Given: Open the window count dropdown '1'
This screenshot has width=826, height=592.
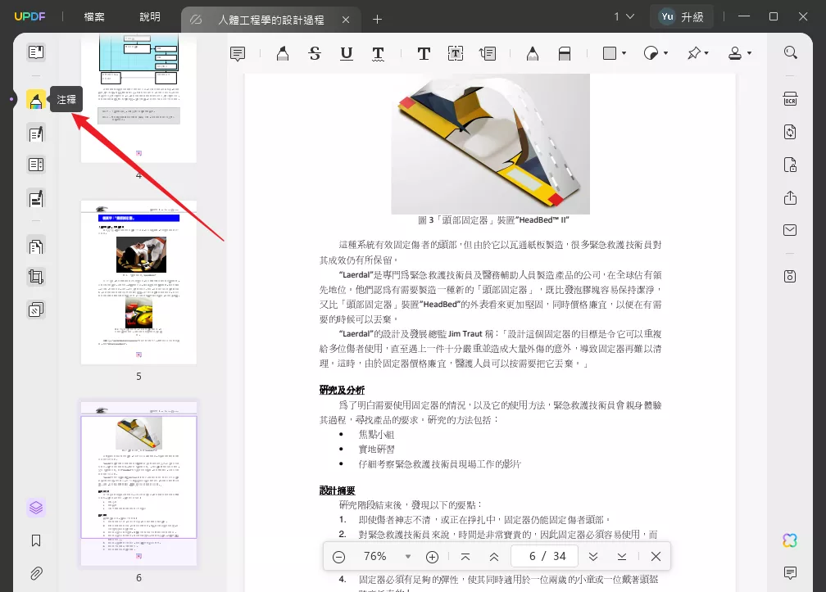Looking at the screenshot, I should click(624, 17).
